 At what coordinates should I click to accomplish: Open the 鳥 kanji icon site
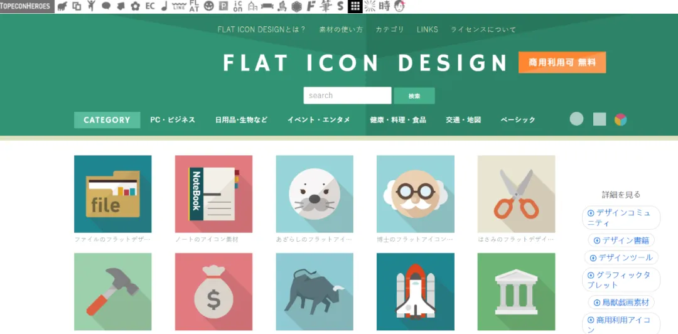pyautogui.click(x=282, y=6)
